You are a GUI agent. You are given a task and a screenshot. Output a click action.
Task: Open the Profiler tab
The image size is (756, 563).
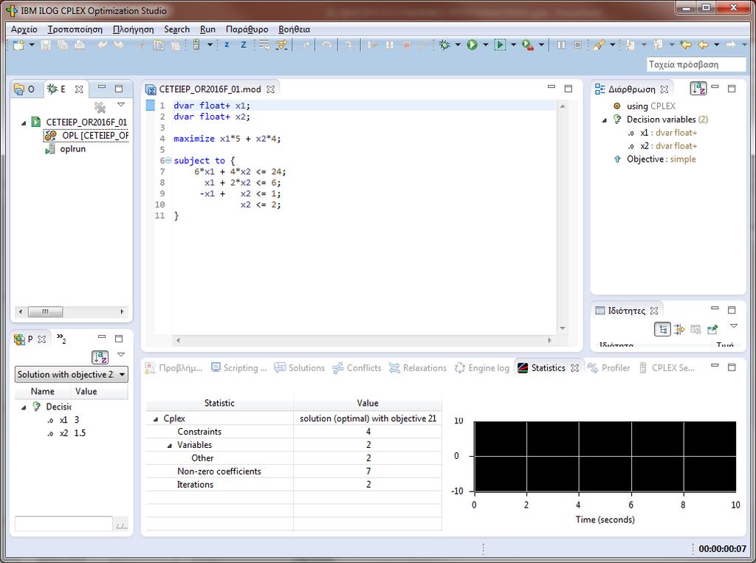click(x=608, y=367)
